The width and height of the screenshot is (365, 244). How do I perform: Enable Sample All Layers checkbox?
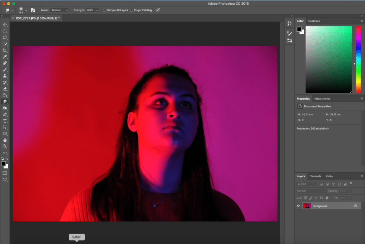pyautogui.click(x=105, y=10)
